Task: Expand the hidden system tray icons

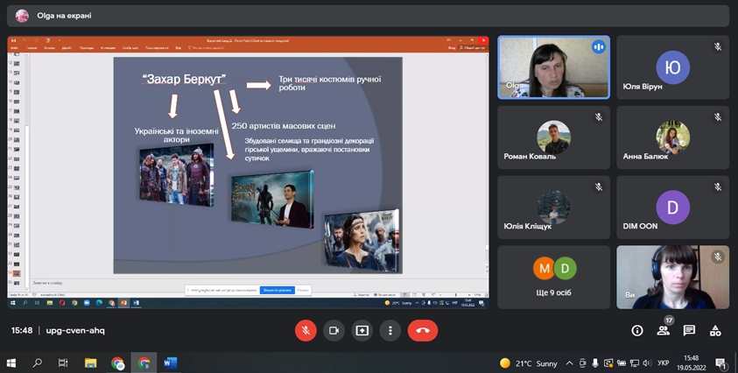Action: point(570,362)
